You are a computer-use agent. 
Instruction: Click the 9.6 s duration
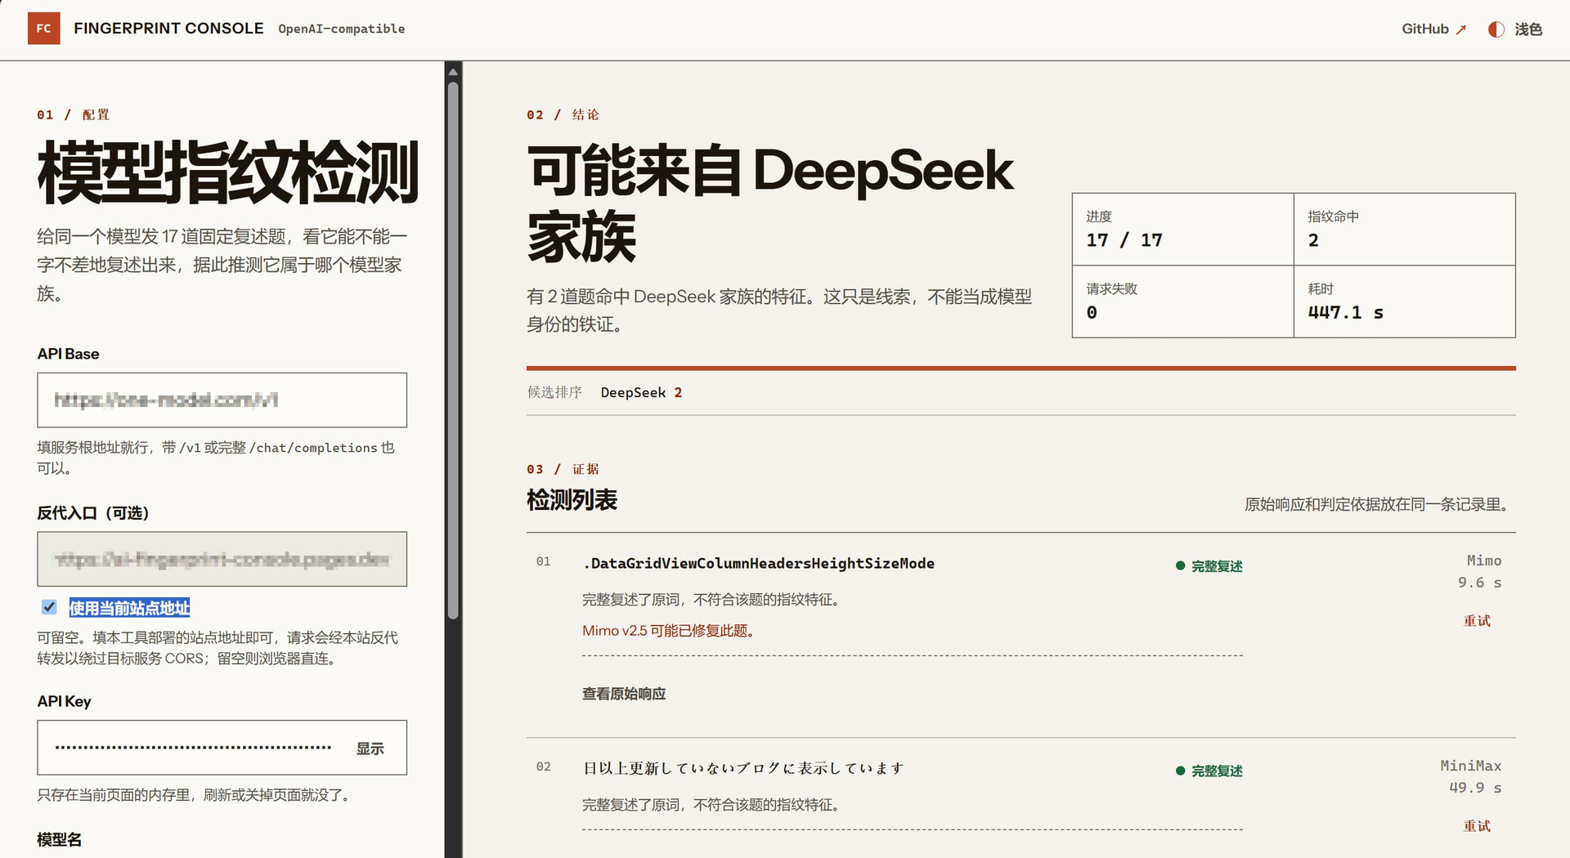pos(1479,583)
